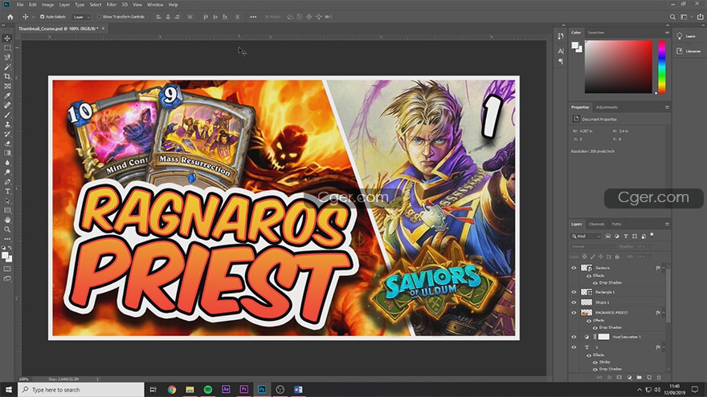Select the Zoom tool
The height and width of the screenshot is (397, 707).
point(7,229)
